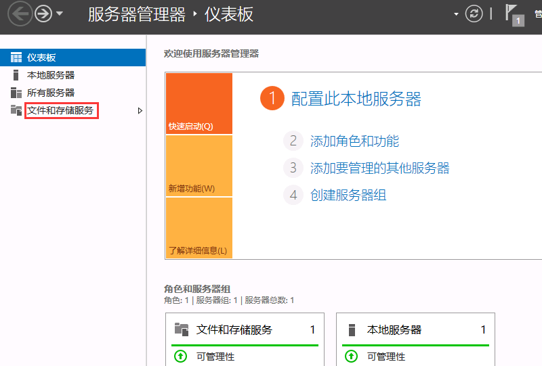Click the 本地服务器 sidebar icon
The width and height of the screenshot is (542, 366).
(x=16, y=75)
